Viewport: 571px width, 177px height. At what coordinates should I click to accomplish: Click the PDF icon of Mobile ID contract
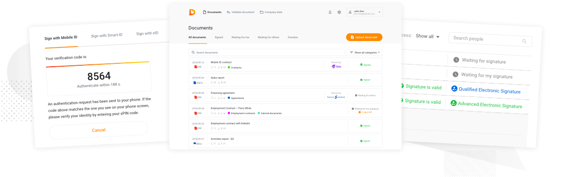[x=195, y=67]
